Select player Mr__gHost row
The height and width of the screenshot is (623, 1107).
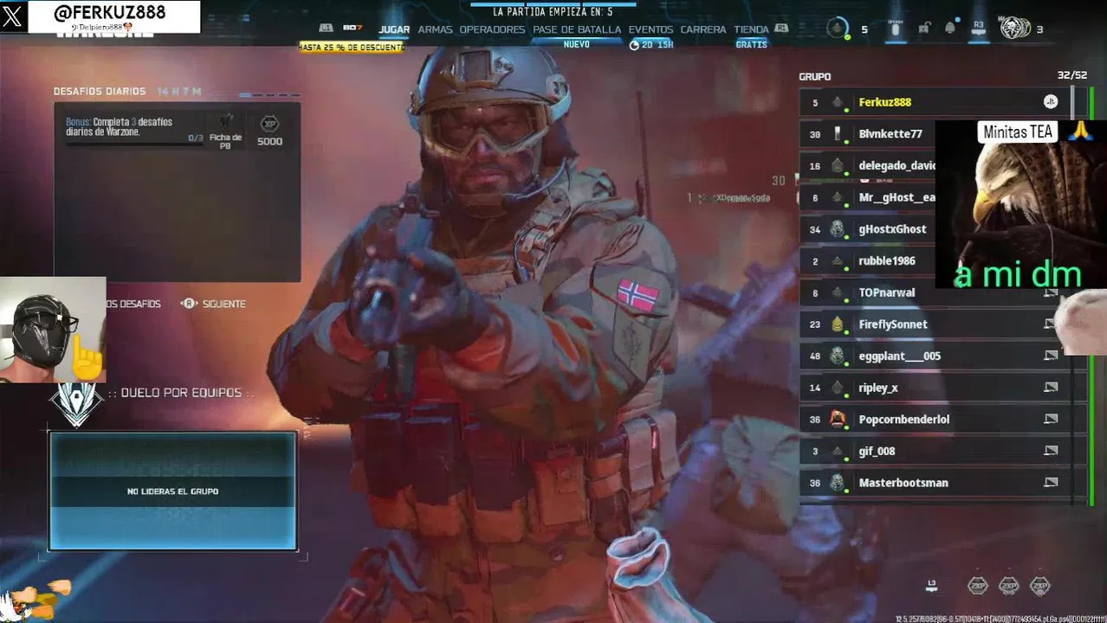click(x=868, y=197)
